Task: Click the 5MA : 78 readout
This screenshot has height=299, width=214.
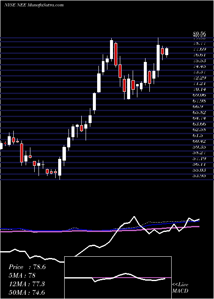Action: point(22,276)
